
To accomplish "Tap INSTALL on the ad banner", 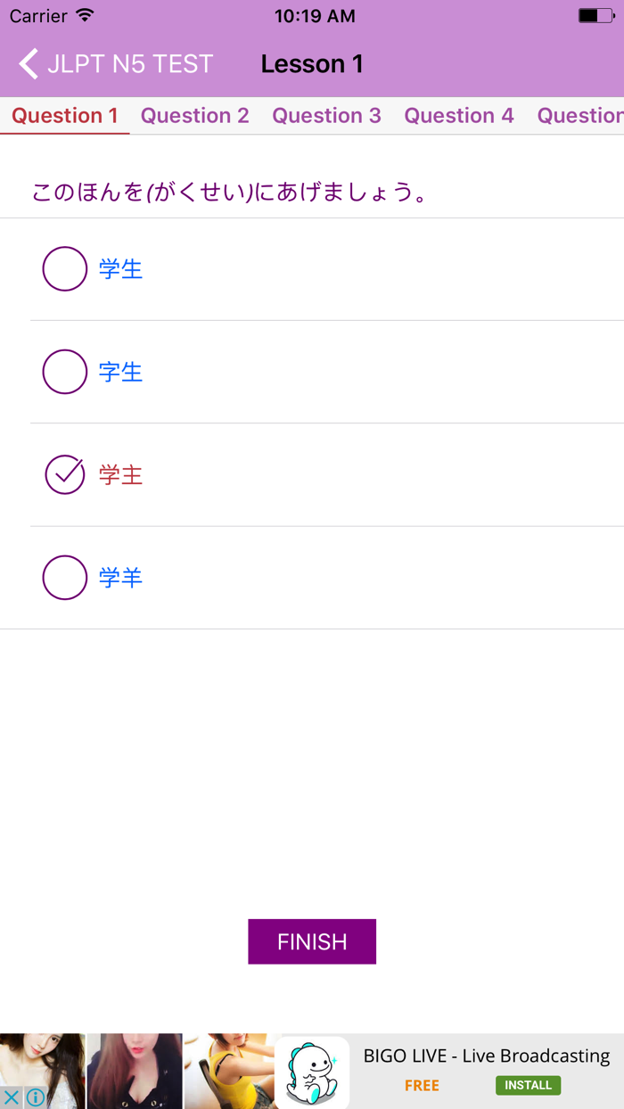I will (528, 1085).
